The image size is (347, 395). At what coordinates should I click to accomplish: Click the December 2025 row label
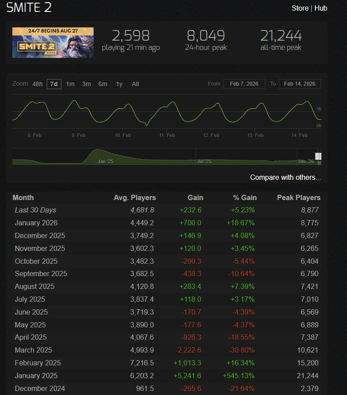pyautogui.click(x=40, y=235)
